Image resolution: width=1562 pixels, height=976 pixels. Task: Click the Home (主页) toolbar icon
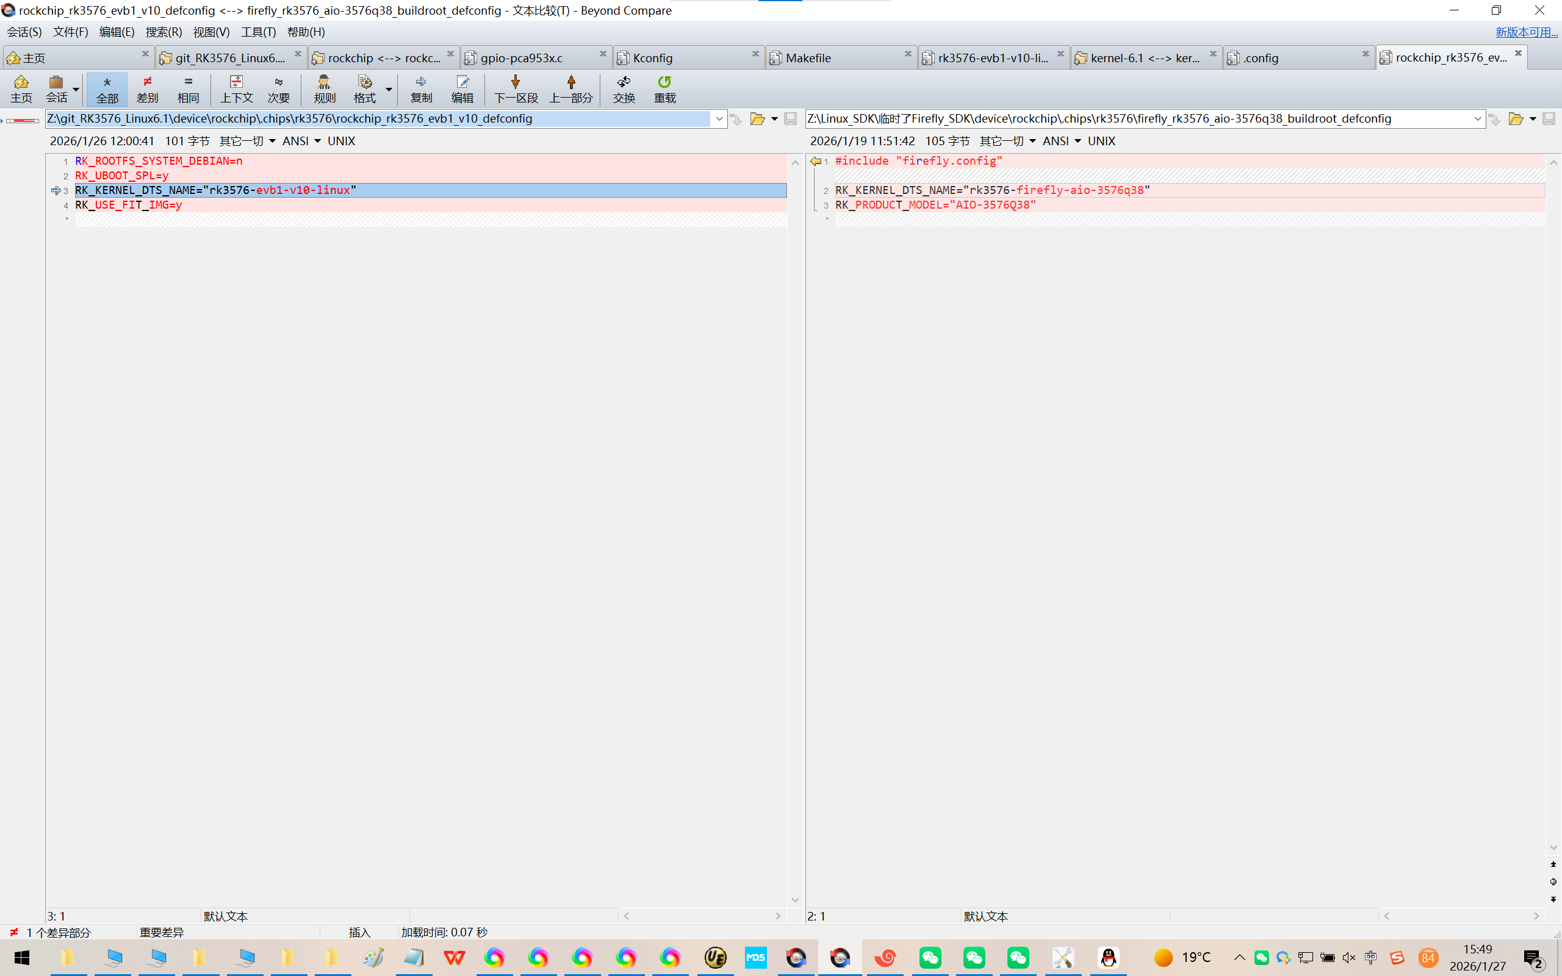coord(21,88)
